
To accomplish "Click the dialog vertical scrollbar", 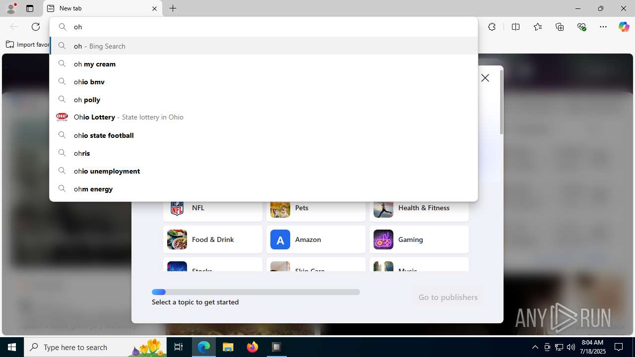I will click(501, 102).
